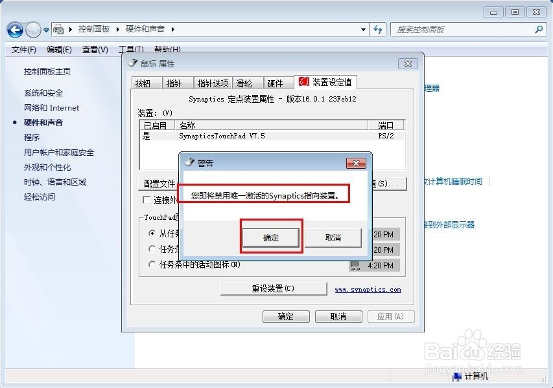Maximize the control panel window
The height and width of the screenshot is (388, 553).
point(515,12)
